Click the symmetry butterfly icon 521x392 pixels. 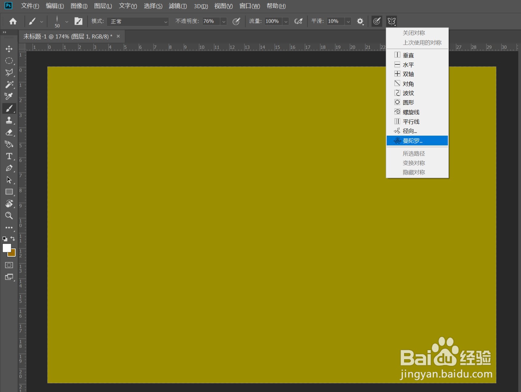[x=391, y=21]
